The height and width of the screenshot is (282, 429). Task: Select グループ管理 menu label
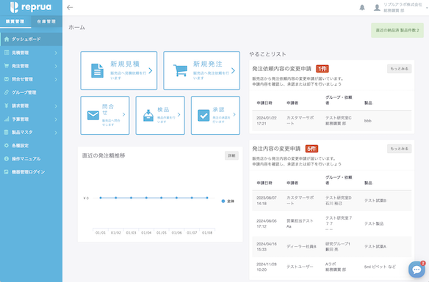[x=24, y=92]
